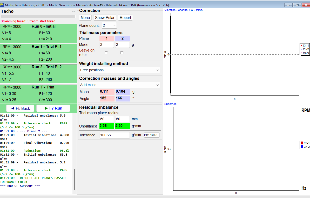The height and width of the screenshot is (198, 310).
Task: Click the log scrollbar thumb
Action: tap(75, 179)
